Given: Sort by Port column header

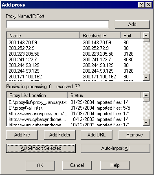Looking at the screenshot, I should coord(131,36).
